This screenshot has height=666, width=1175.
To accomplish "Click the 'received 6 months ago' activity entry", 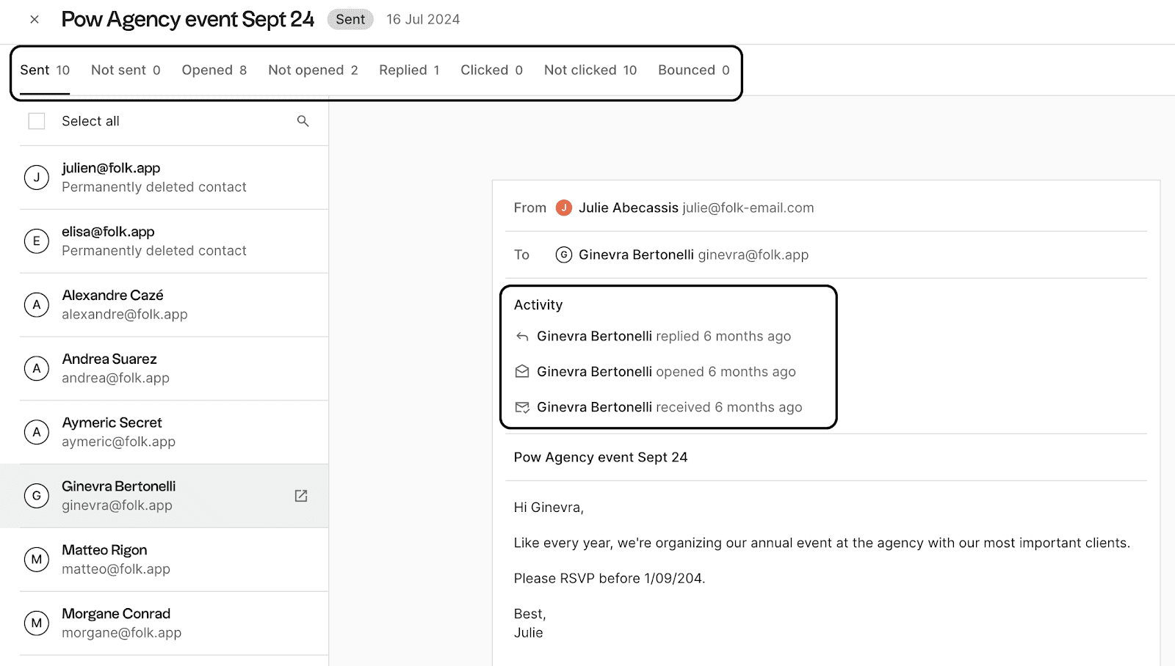I will pyautogui.click(x=669, y=408).
